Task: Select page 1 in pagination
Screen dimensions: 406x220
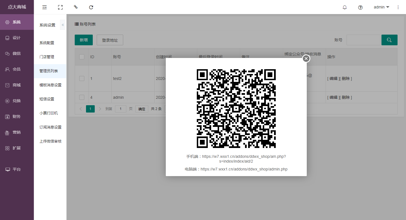Action: tap(90, 109)
